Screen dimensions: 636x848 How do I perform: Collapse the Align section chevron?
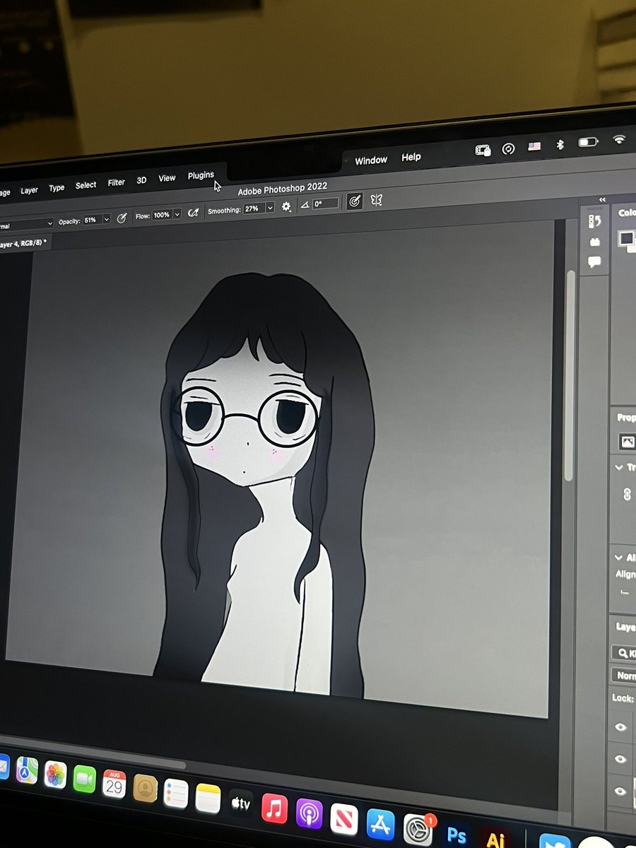[619, 558]
